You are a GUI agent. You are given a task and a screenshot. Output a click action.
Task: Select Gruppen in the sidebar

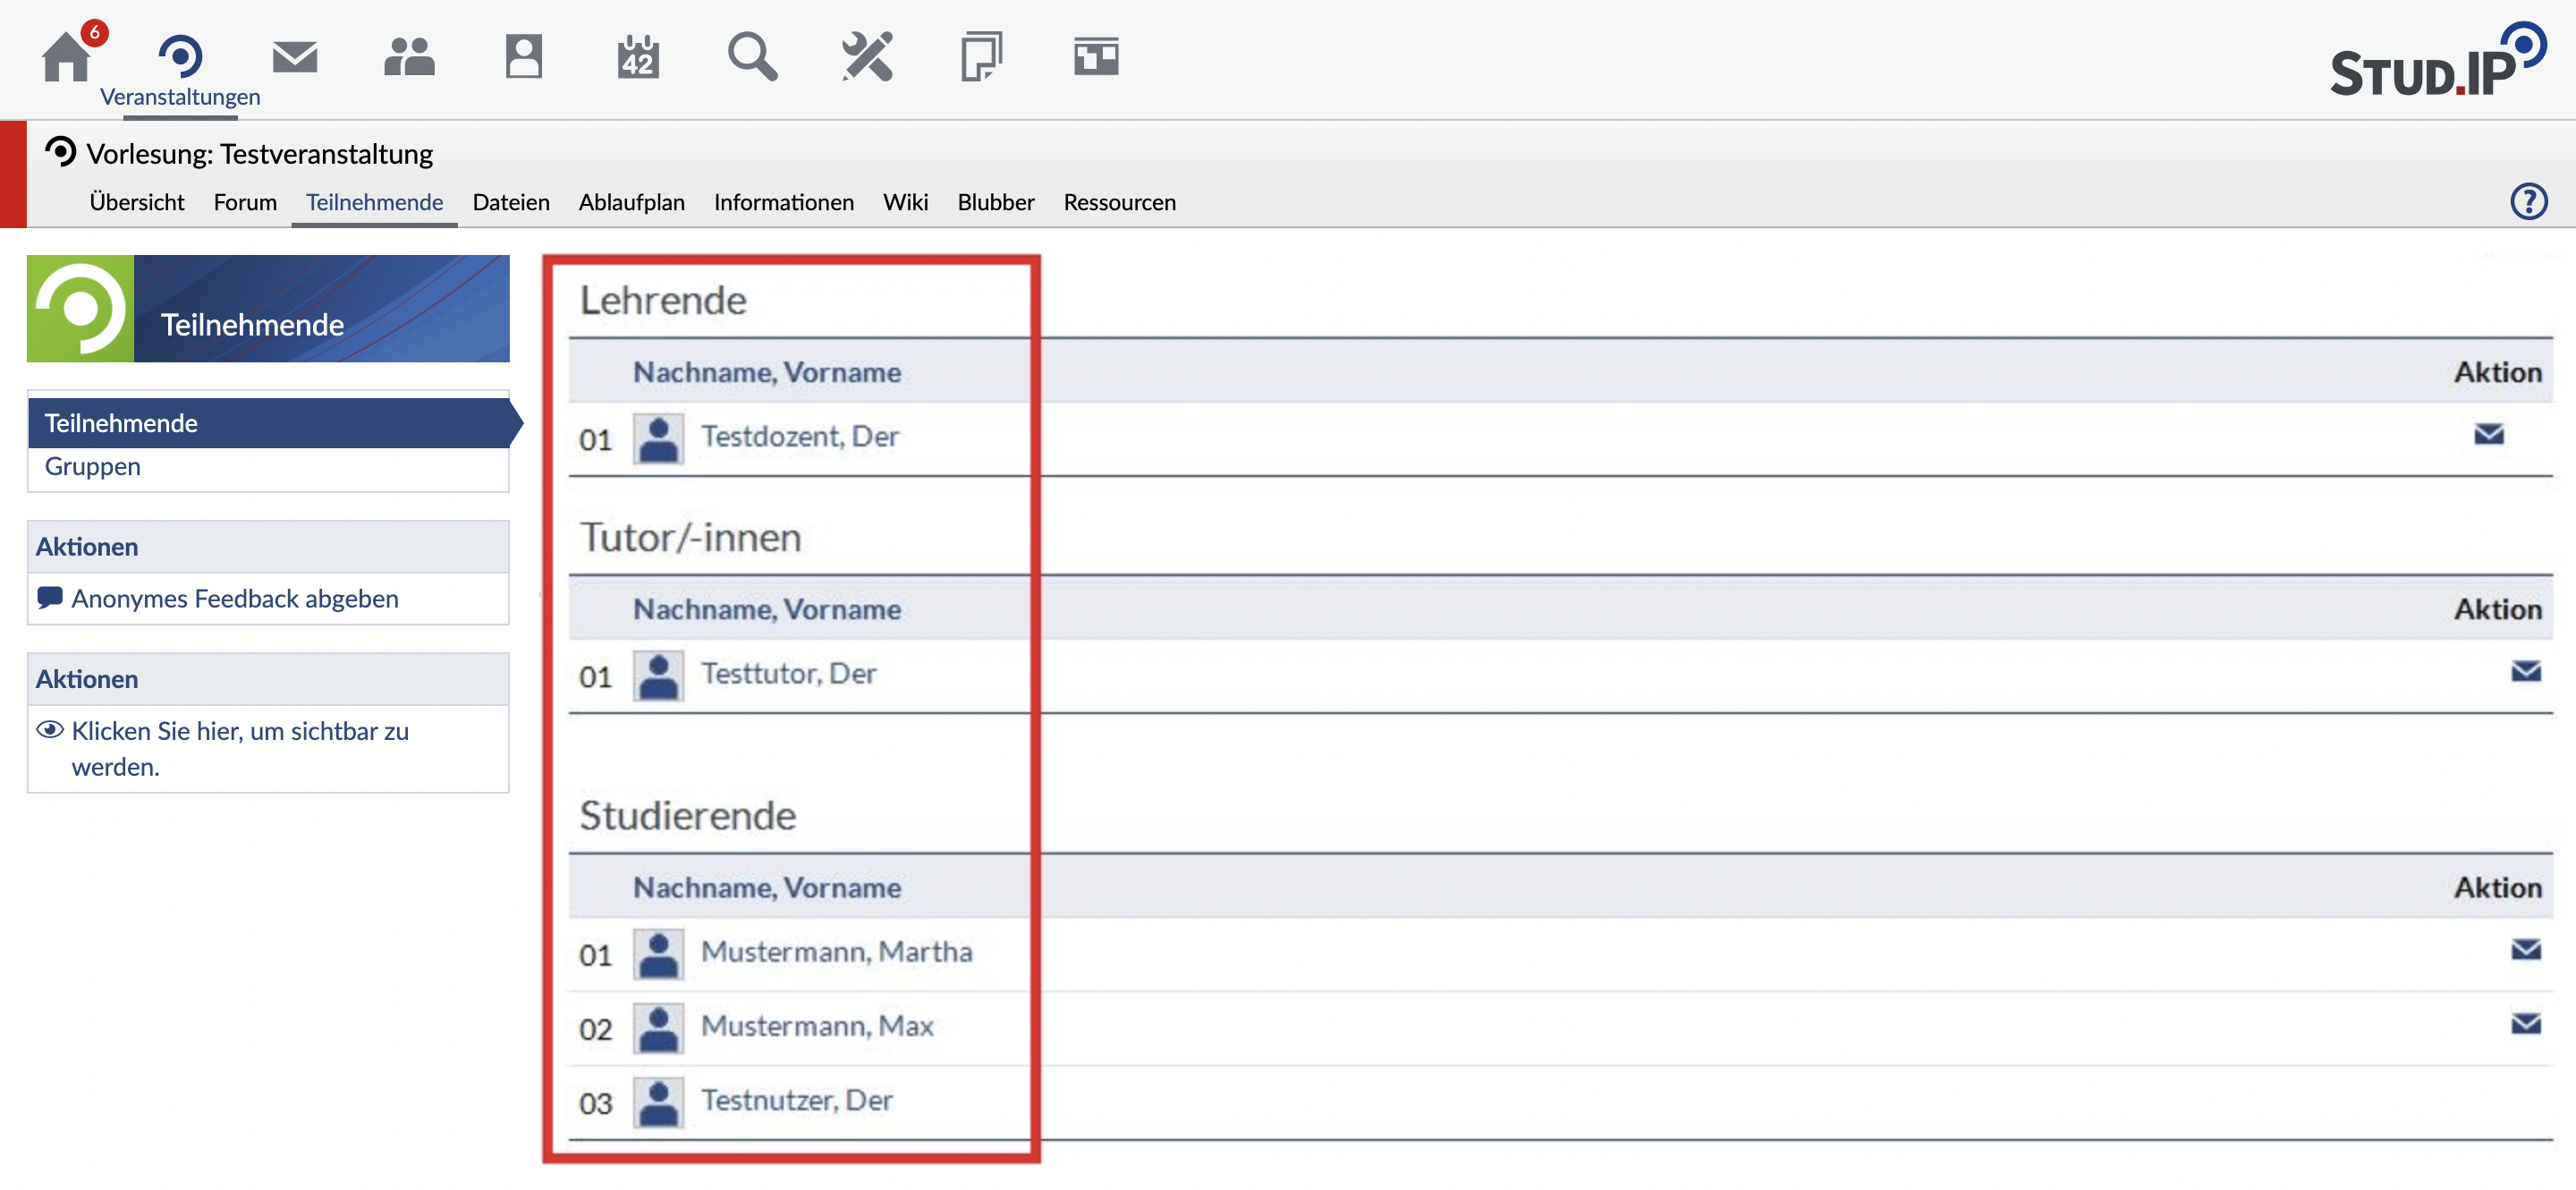click(x=93, y=467)
